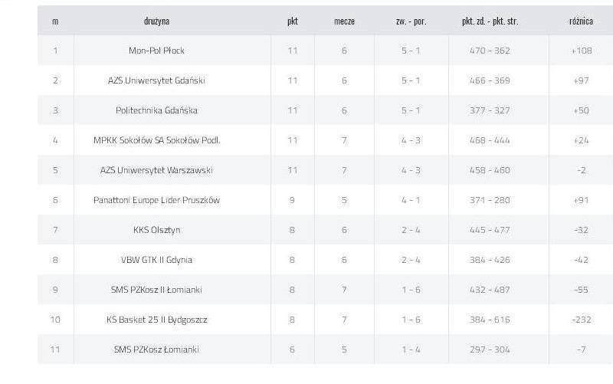The image size is (613, 384).
Task: Click the 'pkt. zd. - pkt. str.' header
Action: coord(490,21)
